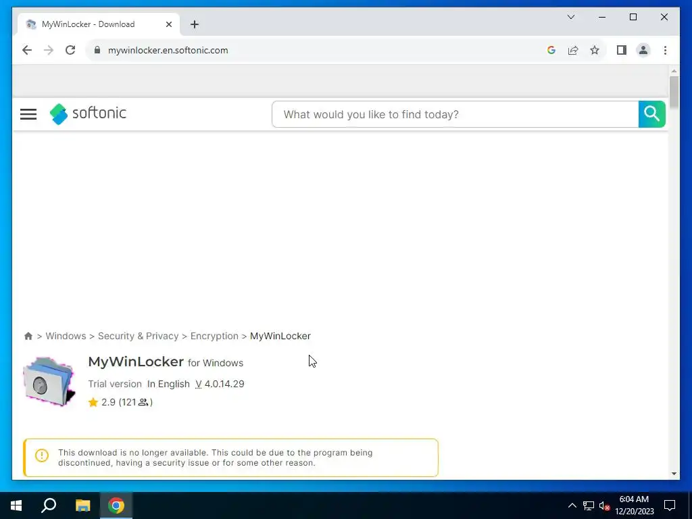Screen dimensions: 692x519
Task: Click the Chrome taskbar icon
Action: click(116, 505)
